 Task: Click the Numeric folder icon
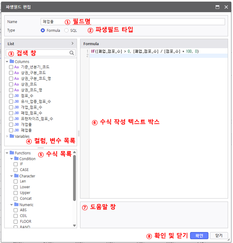pos(16,205)
